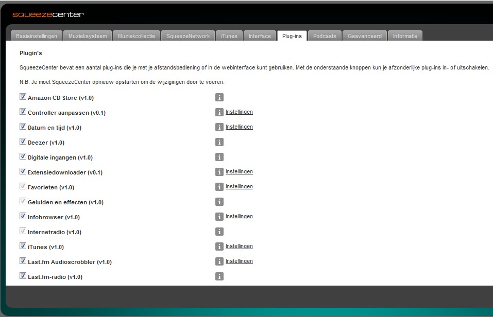Viewport: 493px width, 317px height.
Task: Click the Deezer (v1.0) label
Action: [46, 143]
